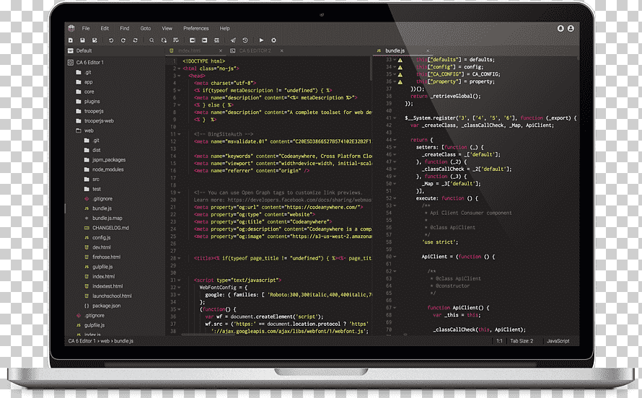Click the Default workspace box icon
Screen dimensions: 642x398
point(71,50)
